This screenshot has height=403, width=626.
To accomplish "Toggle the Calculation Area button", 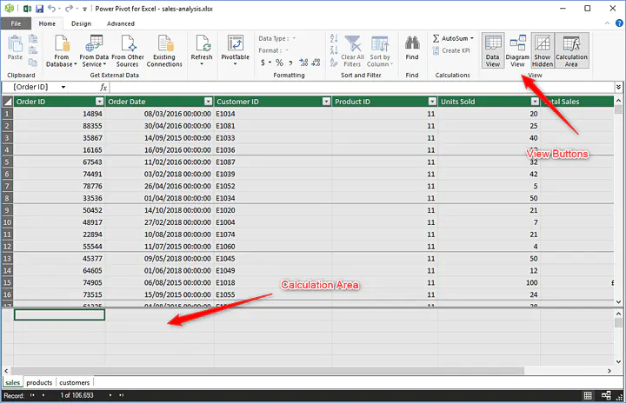I will [x=571, y=51].
